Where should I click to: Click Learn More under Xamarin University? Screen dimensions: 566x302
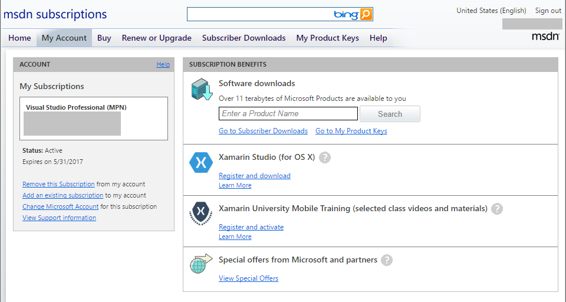click(x=235, y=237)
